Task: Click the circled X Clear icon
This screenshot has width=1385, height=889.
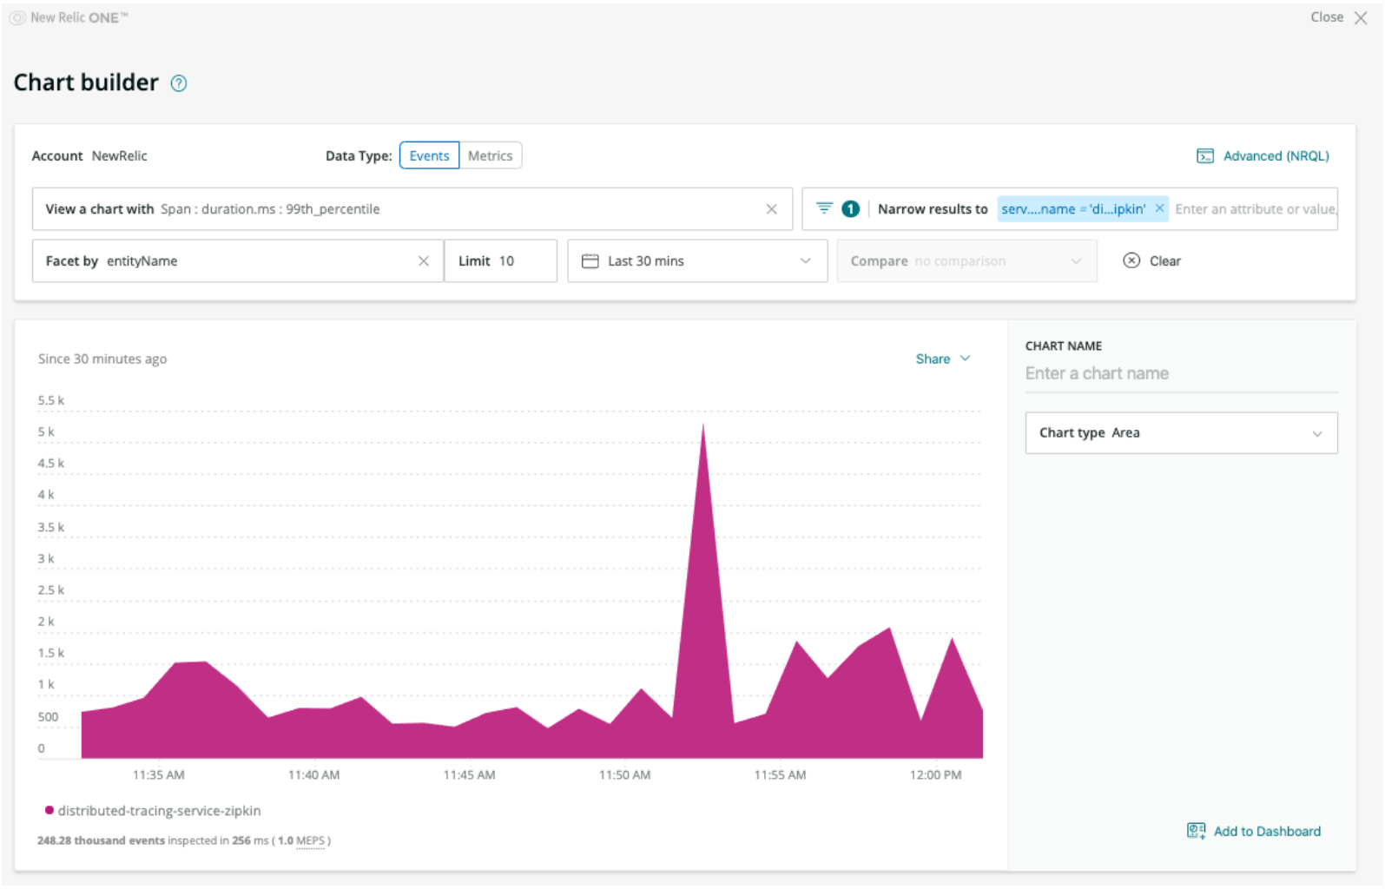Action: point(1131,260)
